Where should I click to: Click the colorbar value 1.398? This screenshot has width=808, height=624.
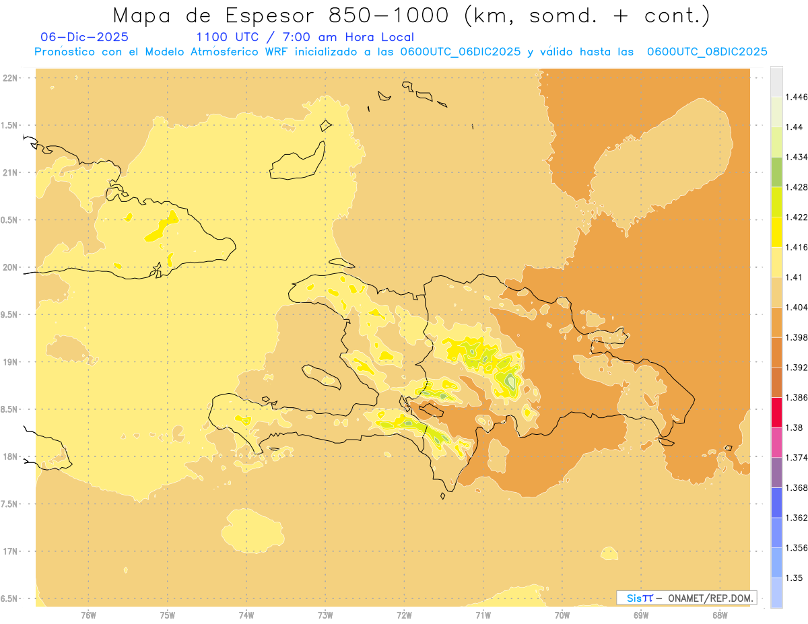tap(797, 337)
